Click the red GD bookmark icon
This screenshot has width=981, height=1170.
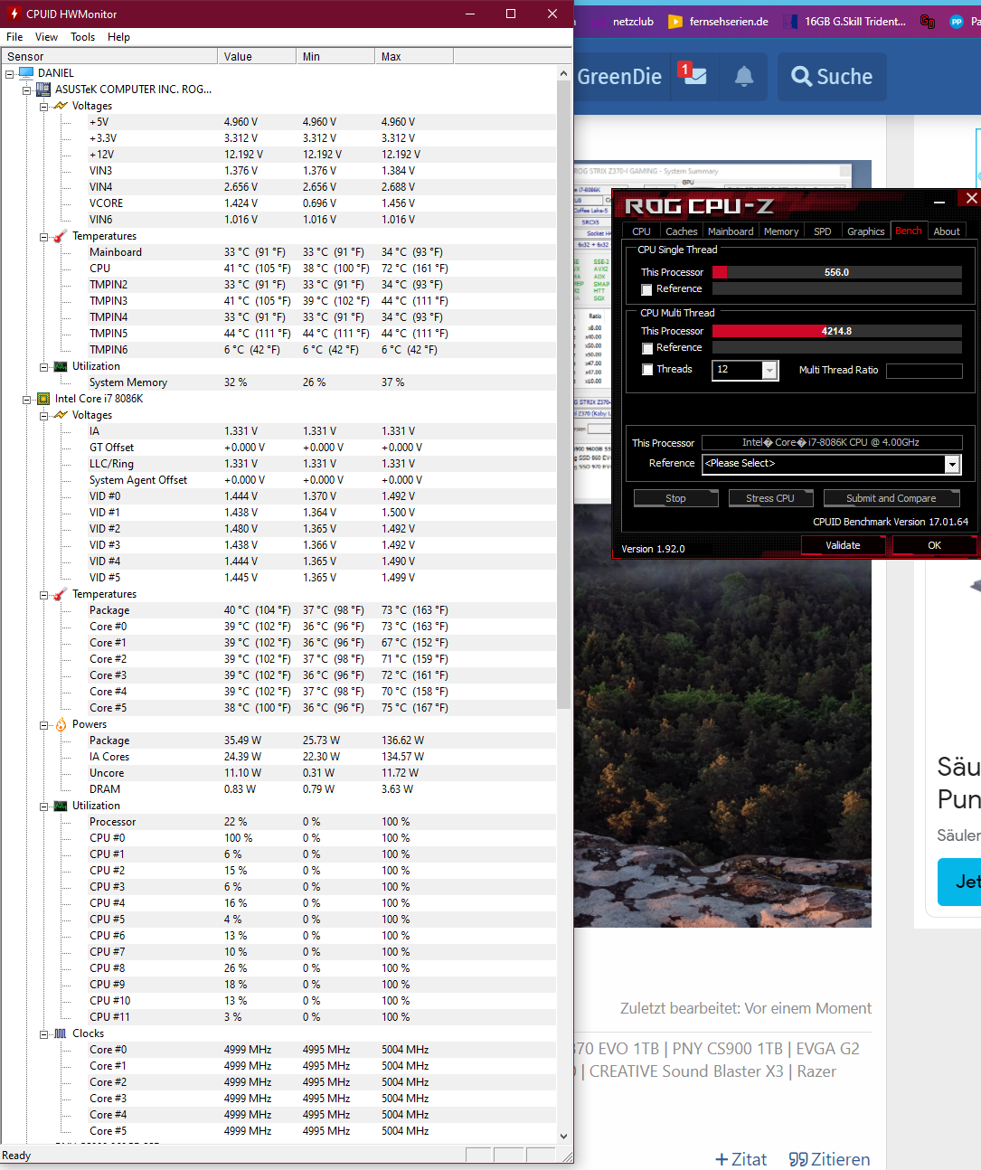[928, 21]
